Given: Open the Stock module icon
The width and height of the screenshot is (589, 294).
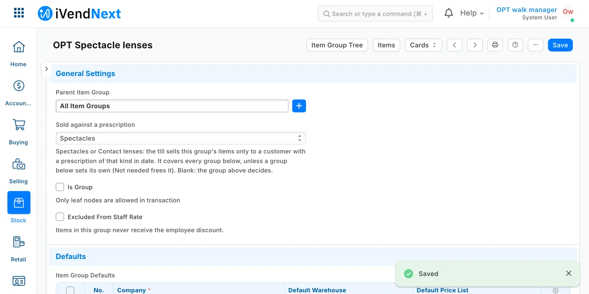Looking at the screenshot, I should (19, 202).
